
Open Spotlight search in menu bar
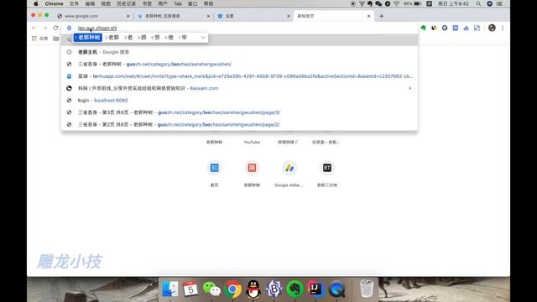tap(478, 3)
